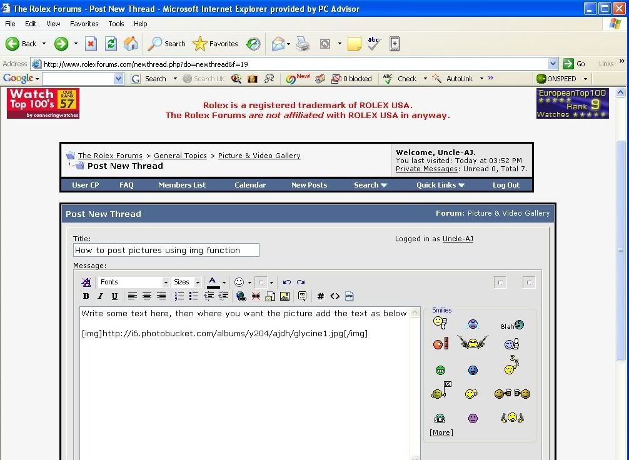This screenshot has height=460, width=629.
Task: Expand the text color dropdown arrow
Action: pos(224,282)
